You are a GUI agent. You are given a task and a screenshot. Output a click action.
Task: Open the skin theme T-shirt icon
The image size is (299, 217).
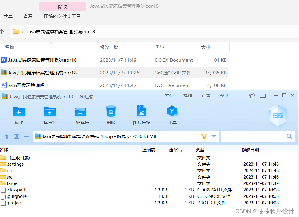(x=252, y=96)
